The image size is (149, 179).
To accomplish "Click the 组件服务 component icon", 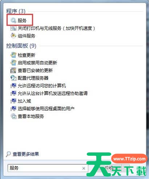I will click(13, 36).
